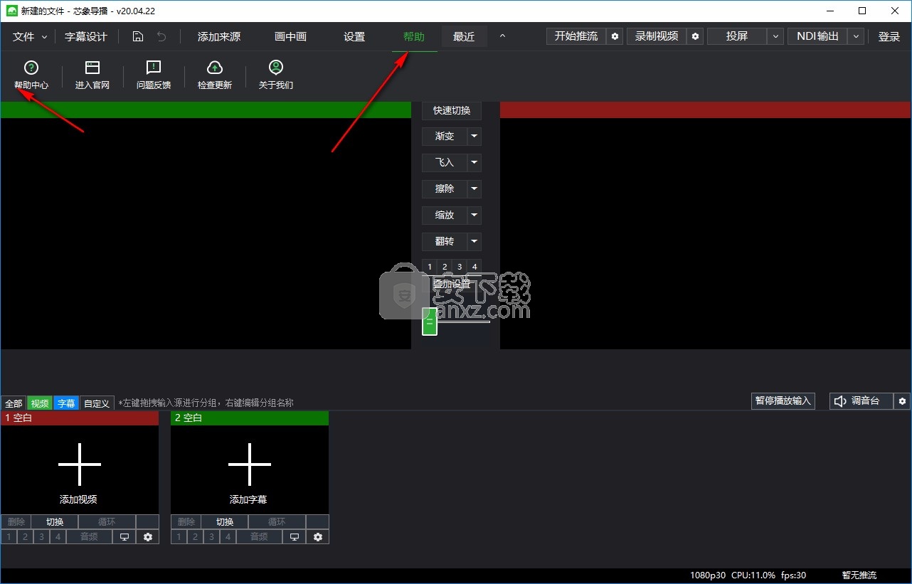Click the plus icon to 添加视频

pos(80,464)
